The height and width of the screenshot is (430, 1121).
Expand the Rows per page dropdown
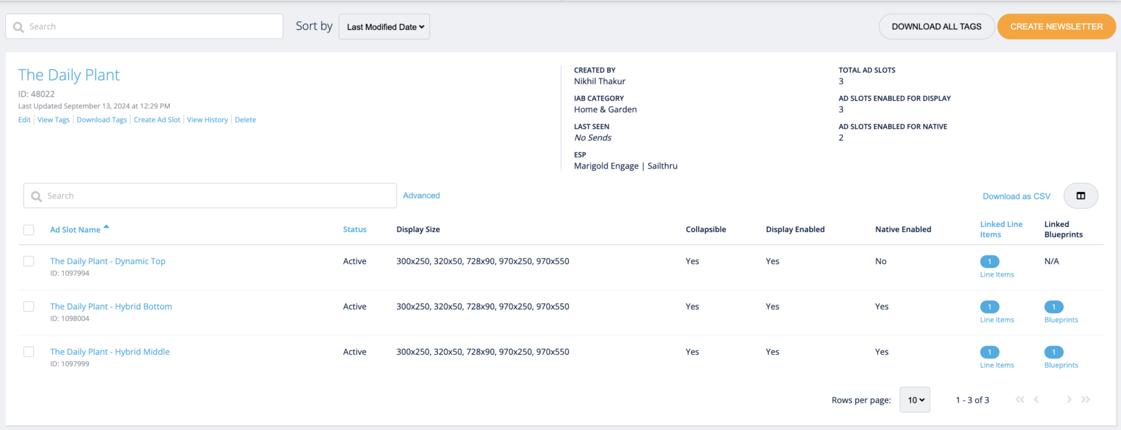point(915,400)
